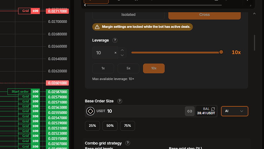Select the 1x leverage preset
Image resolution: width=264 pixels, height=149 pixels.
[103, 68]
